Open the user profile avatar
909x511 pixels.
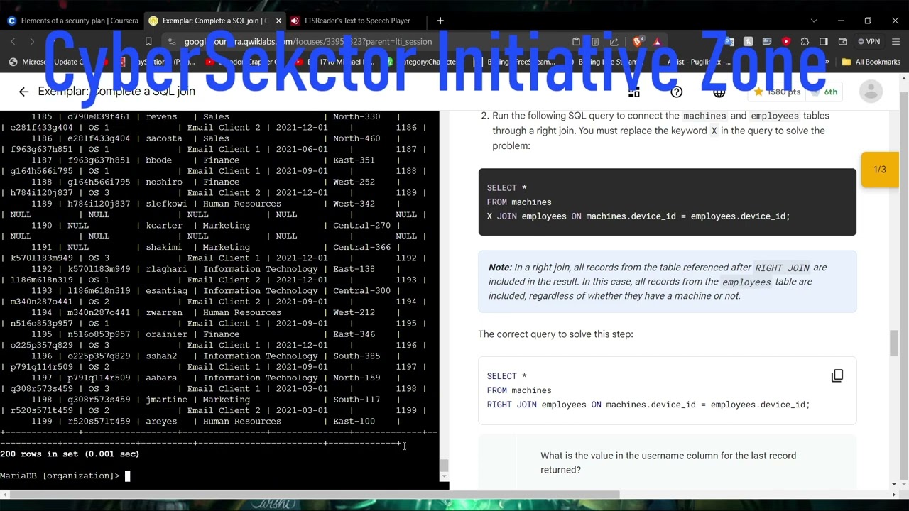point(871,92)
